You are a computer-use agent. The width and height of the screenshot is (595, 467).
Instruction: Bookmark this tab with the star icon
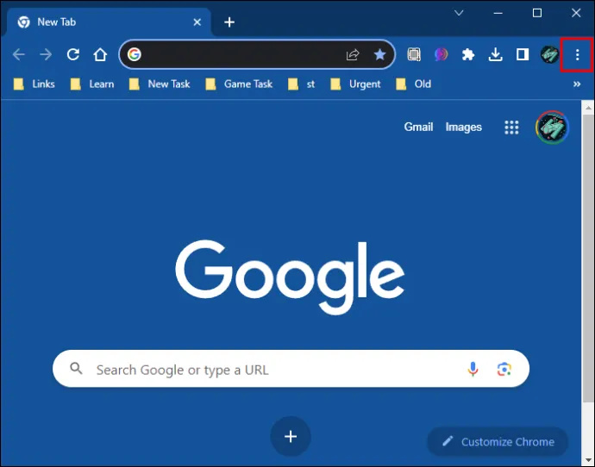pyautogui.click(x=379, y=54)
